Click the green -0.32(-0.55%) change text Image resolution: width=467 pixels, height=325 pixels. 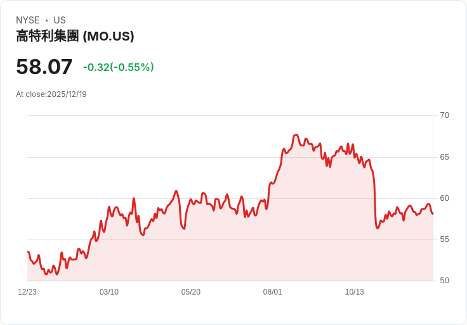coord(119,67)
